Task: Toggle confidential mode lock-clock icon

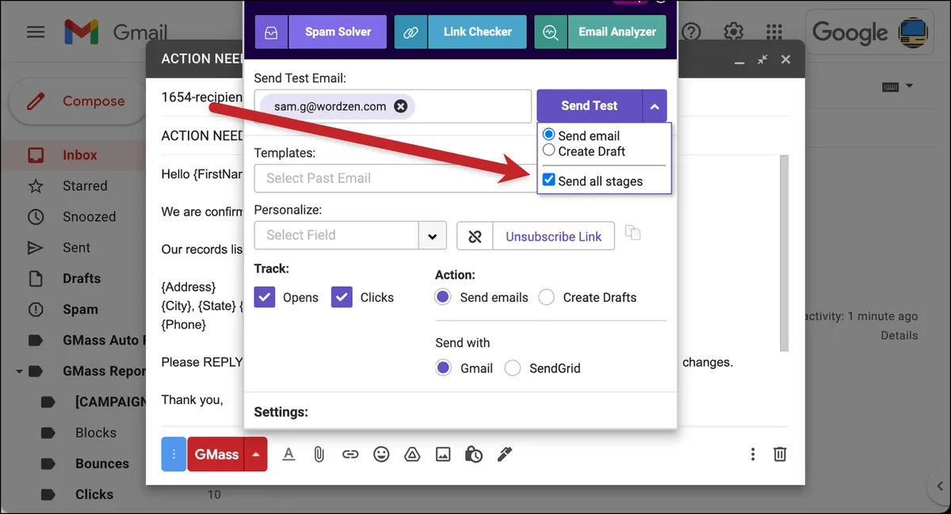Action: coord(474,454)
